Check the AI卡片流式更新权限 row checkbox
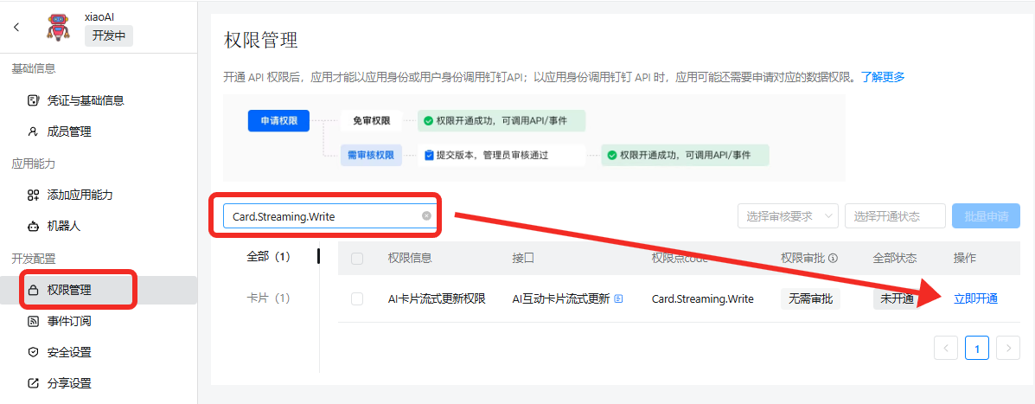Viewport: 1035px width, 404px height. 357,298
